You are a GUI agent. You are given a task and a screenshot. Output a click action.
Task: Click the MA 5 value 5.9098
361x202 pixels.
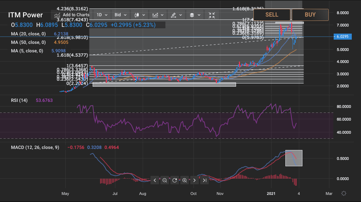[59, 51]
